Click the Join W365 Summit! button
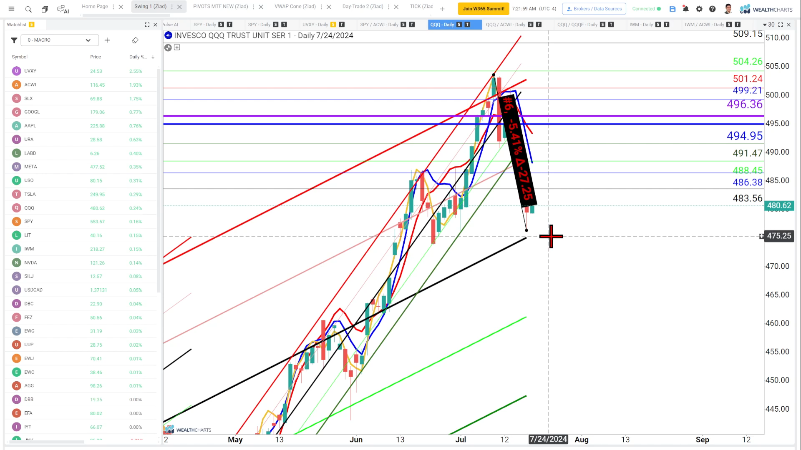801x450 pixels. pyautogui.click(x=484, y=9)
